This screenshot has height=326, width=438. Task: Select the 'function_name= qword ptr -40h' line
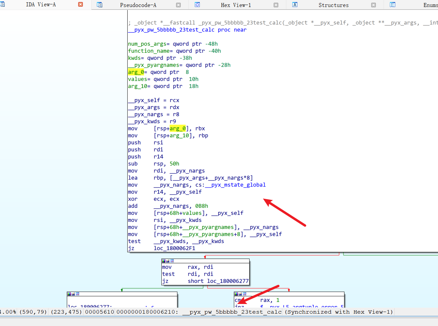[174, 51]
